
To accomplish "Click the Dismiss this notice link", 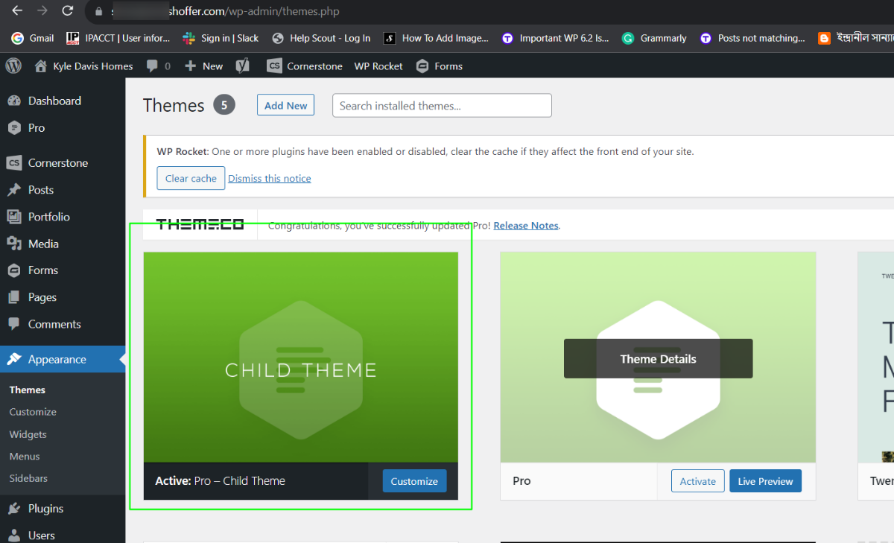I will (x=269, y=179).
